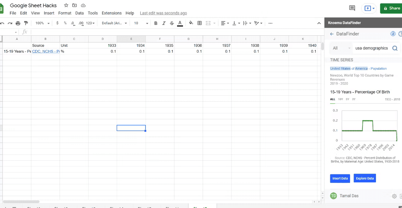Click the horizontal scrollbar thumb
Viewport: 402px width, 208px height.
tap(21, 202)
